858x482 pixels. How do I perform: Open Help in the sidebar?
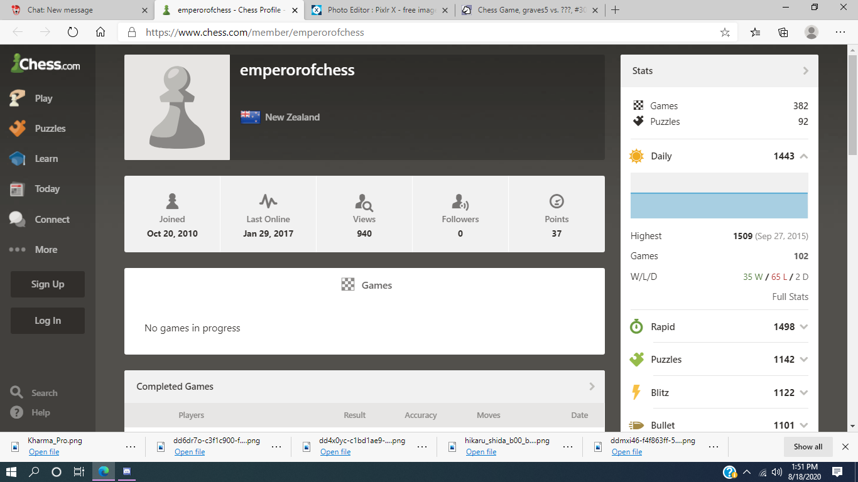click(31, 412)
